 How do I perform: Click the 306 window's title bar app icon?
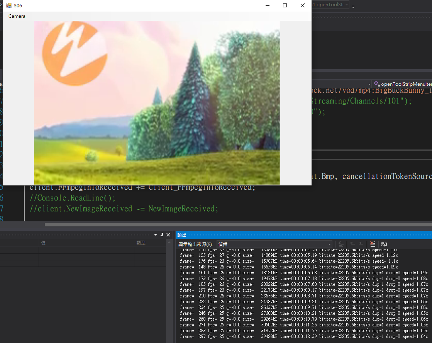[9, 5]
